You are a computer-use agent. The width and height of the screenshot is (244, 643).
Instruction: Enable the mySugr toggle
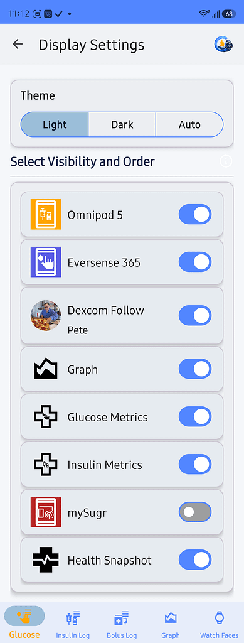pyautogui.click(x=195, y=512)
